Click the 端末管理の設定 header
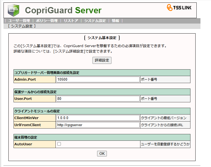 point(102,137)
